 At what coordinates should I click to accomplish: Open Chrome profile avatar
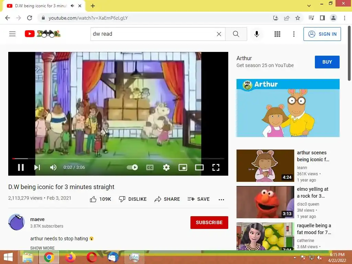coord(333,18)
